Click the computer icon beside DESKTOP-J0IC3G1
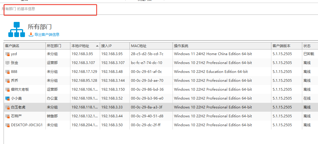318x144 pixels. coord(7,125)
